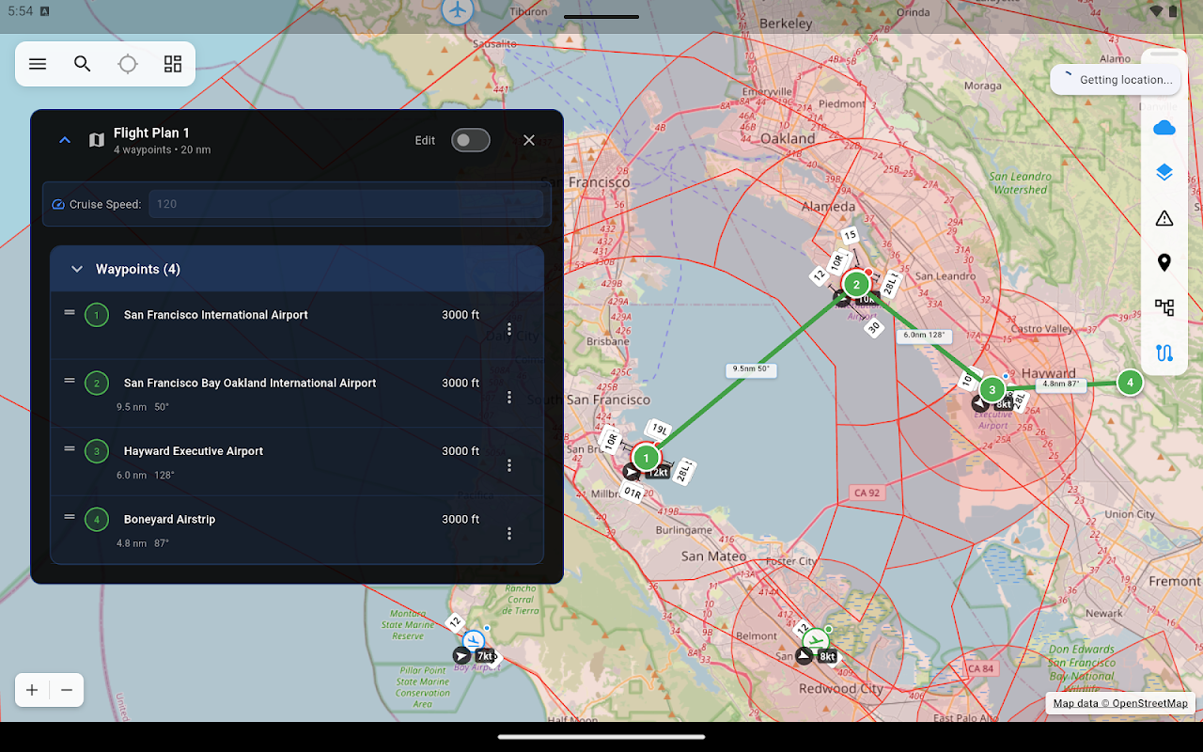The height and width of the screenshot is (752, 1203).
Task: Click the 4 waypoints • 20 nm summary
Action: coord(163,150)
